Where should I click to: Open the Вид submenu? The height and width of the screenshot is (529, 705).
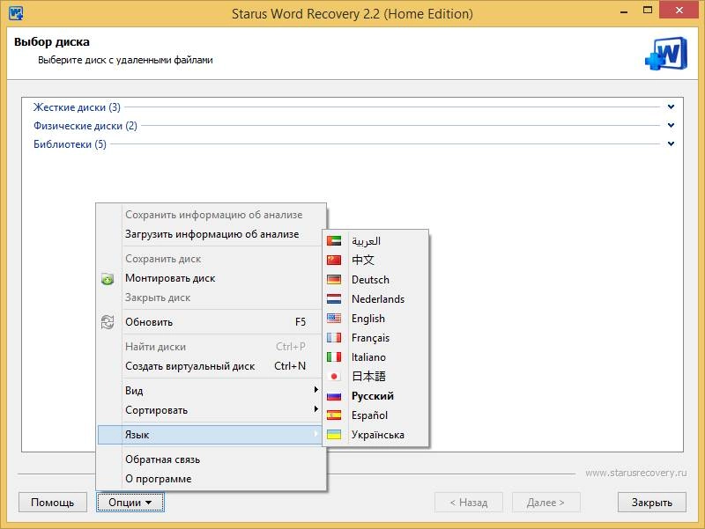tap(210, 391)
